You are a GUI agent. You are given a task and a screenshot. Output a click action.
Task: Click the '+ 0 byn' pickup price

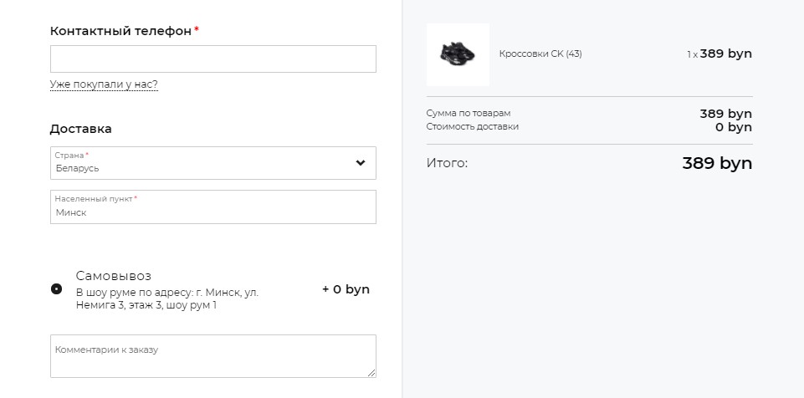click(346, 289)
